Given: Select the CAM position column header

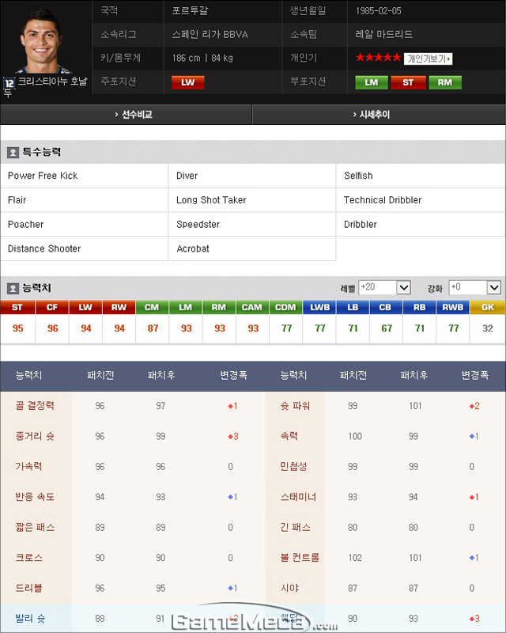Looking at the screenshot, I should point(252,307).
